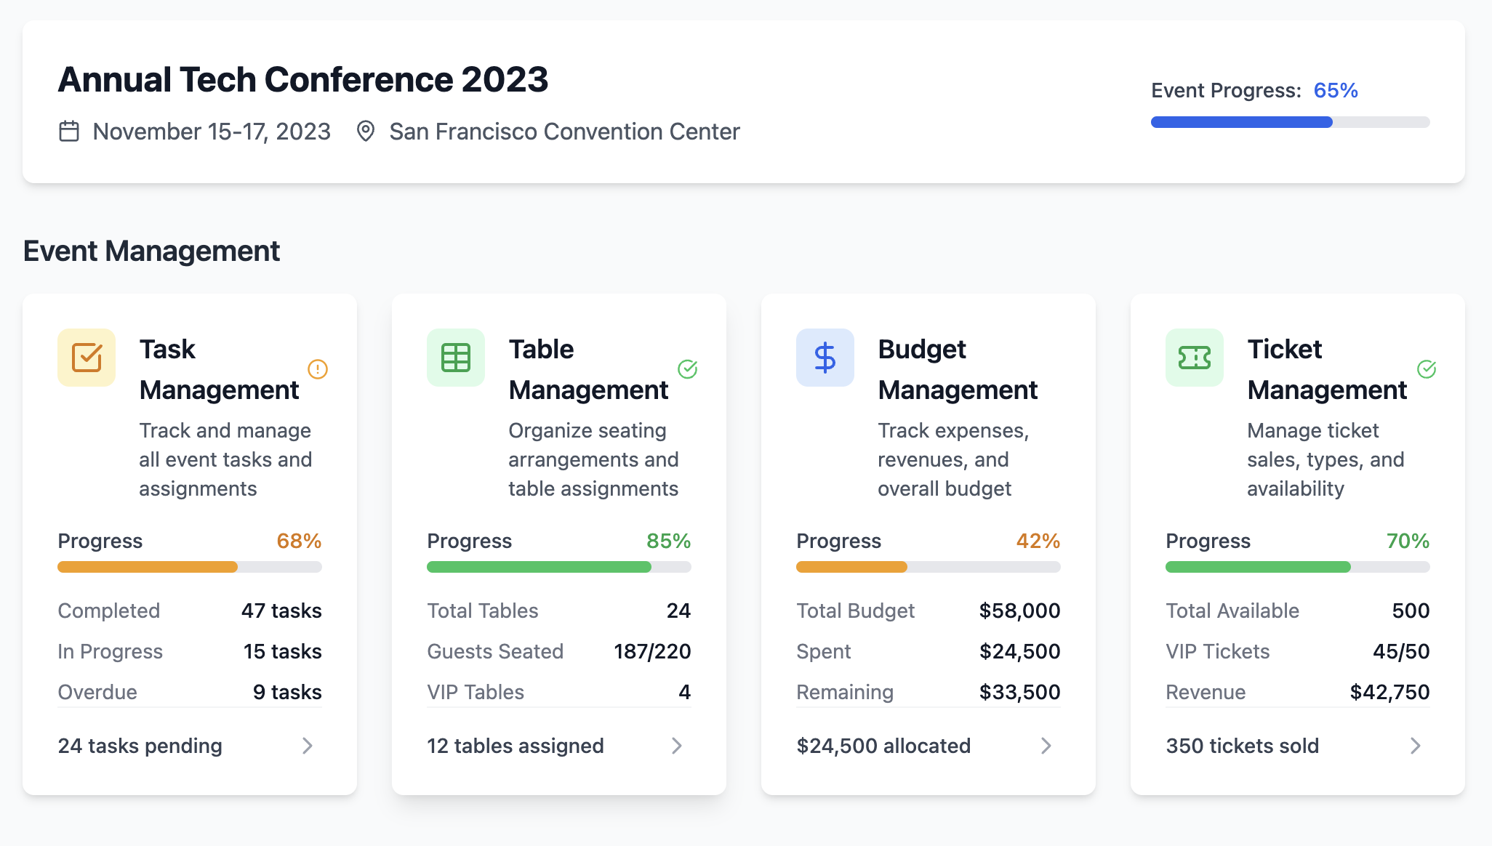Click the location pin icon before venue name
1492x846 pixels.
(x=366, y=132)
